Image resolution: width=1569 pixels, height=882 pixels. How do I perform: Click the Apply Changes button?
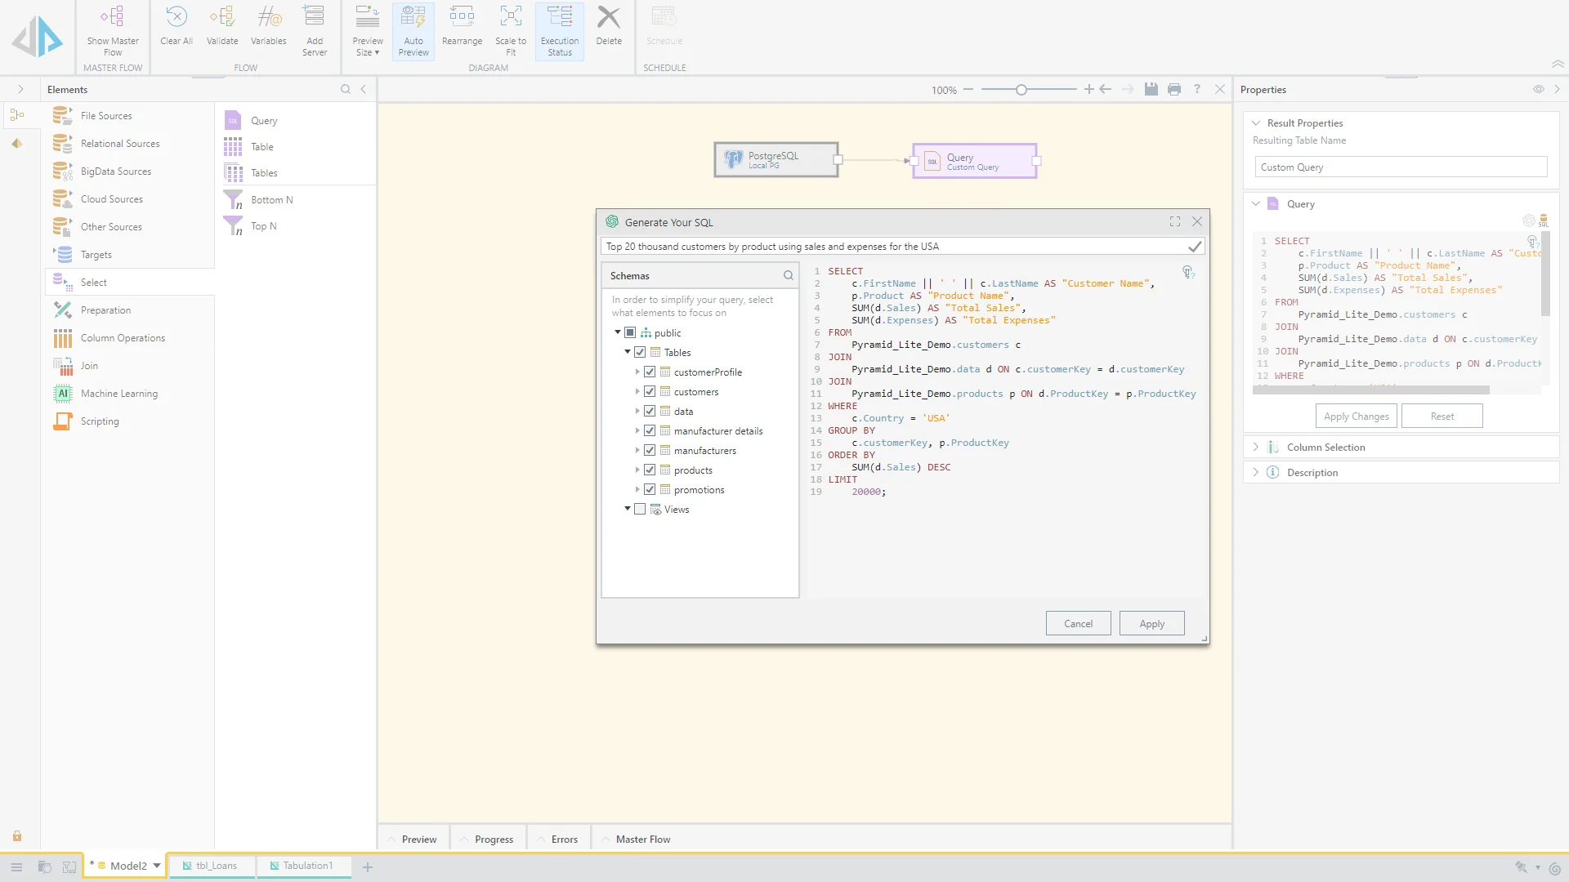click(1356, 416)
